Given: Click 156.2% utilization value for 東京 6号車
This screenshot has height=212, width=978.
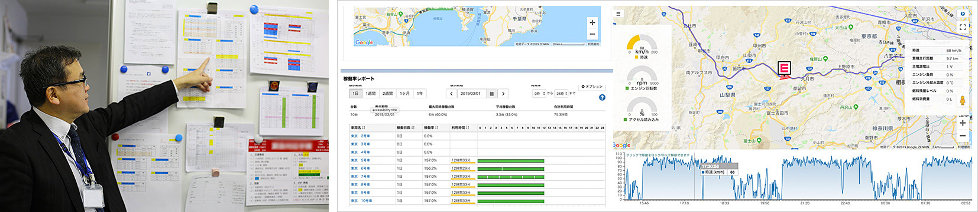Looking at the screenshot, I should pos(430,168).
